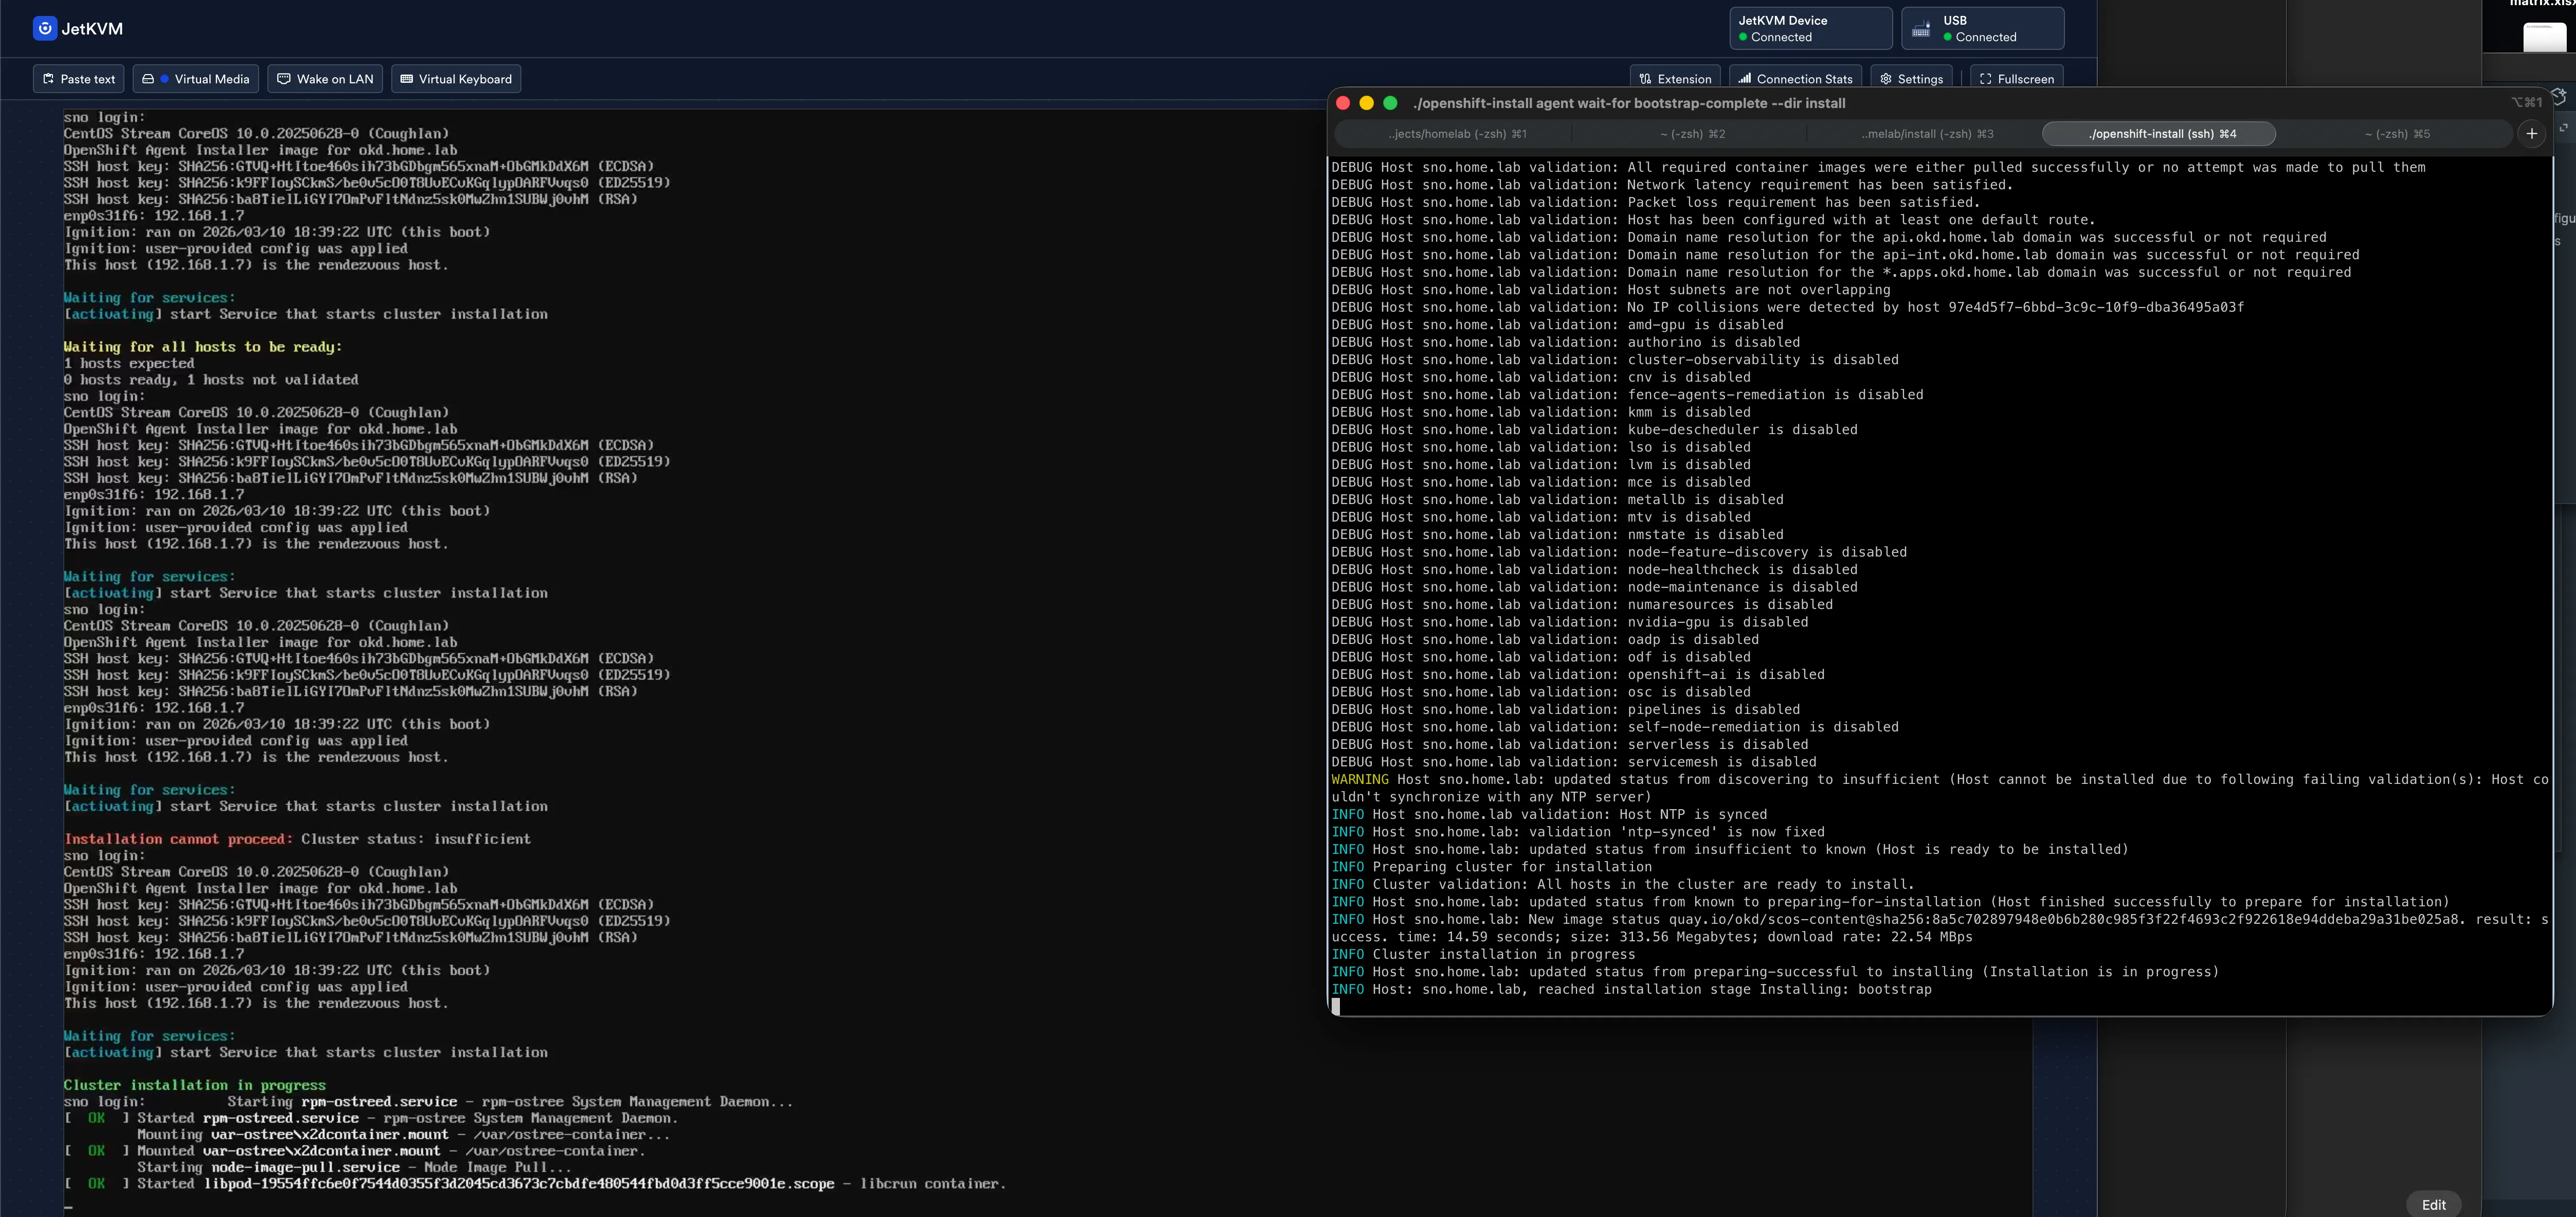Click '1 hosts expected' text in KVM console
Image resolution: width=2576 pixels, height=1217 pixels.
pyautogui.click(x=129, y=363)
